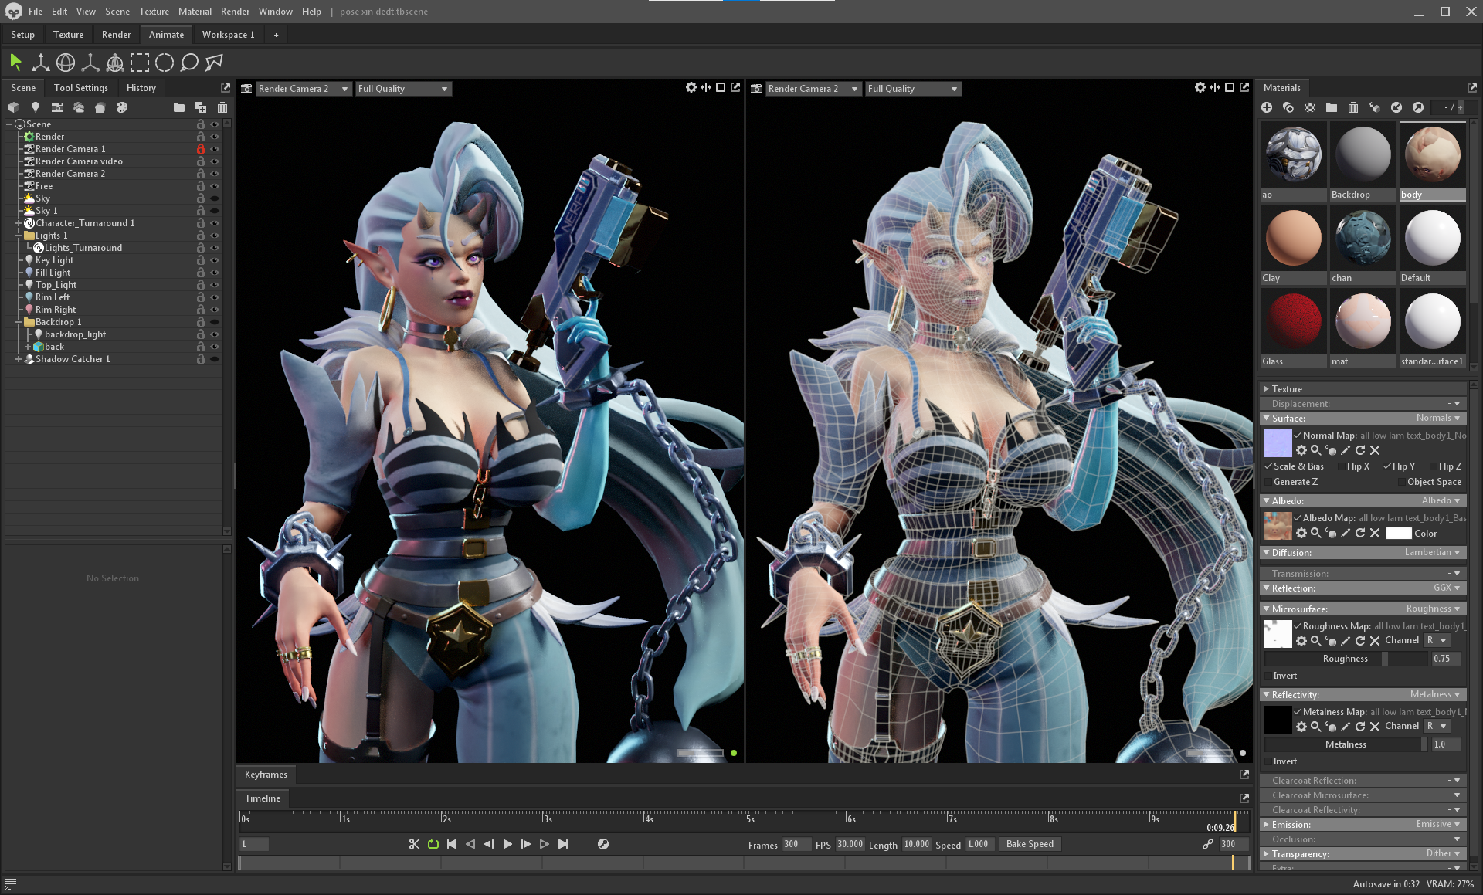Select the Glass material thumbnail
The image size is (1483, 895).
1293,321
